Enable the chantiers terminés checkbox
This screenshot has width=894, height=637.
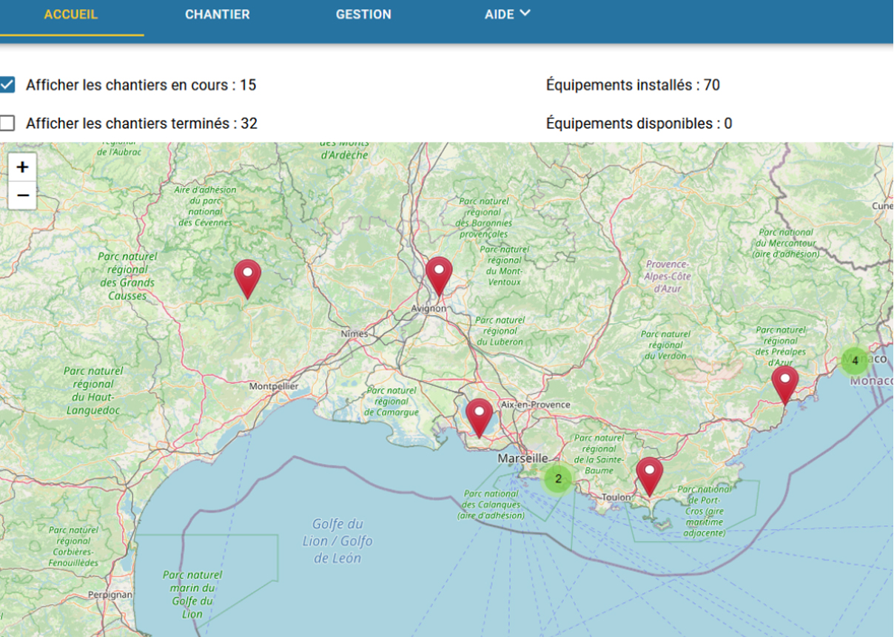7,123
